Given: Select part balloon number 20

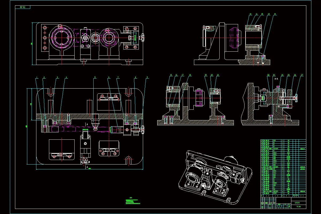Looking at the screenshot, I should 212,75.
